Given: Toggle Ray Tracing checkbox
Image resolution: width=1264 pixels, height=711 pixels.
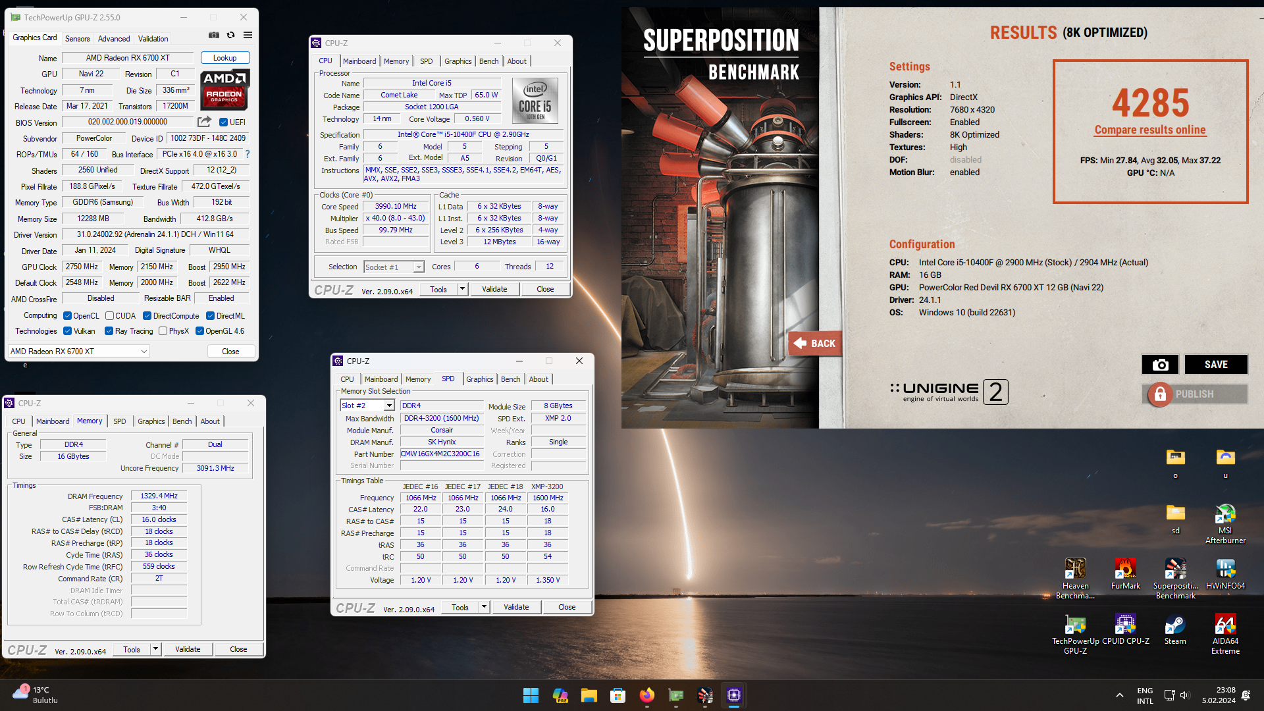Looking at the screenshot, I should click(x=109, y=331).
